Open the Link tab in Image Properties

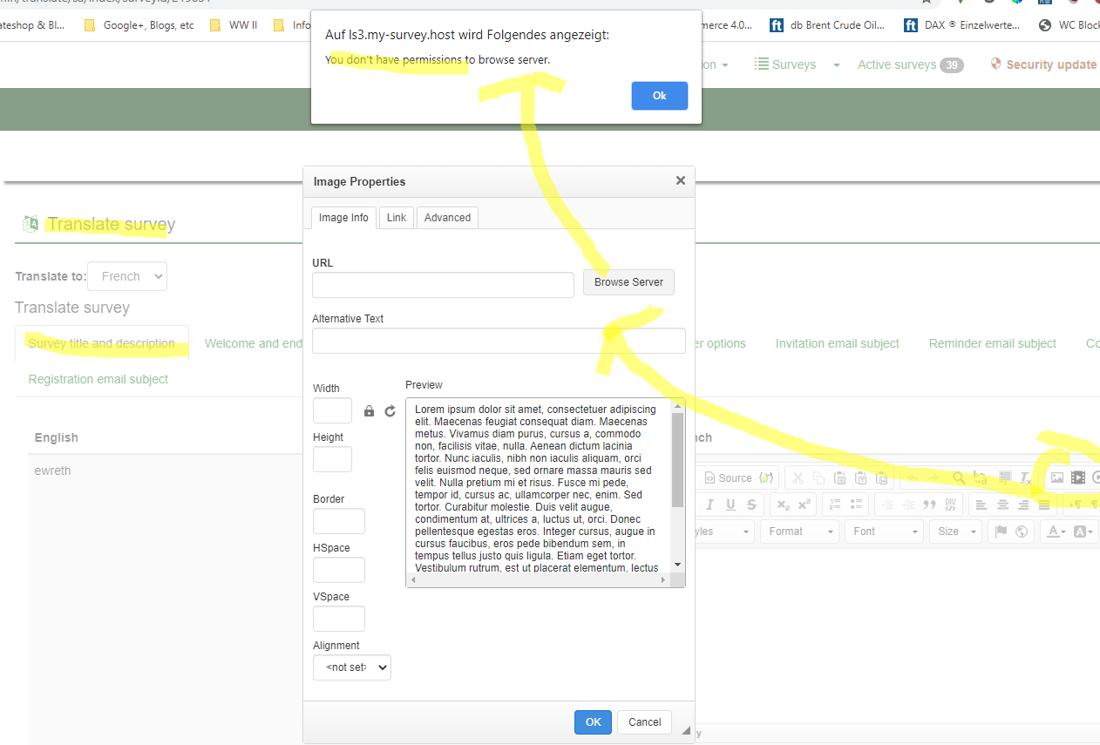[x=397, y=218]
